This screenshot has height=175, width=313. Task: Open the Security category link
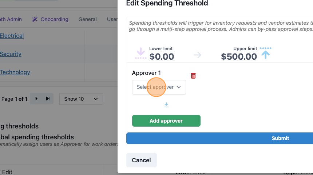pos(11,54)
